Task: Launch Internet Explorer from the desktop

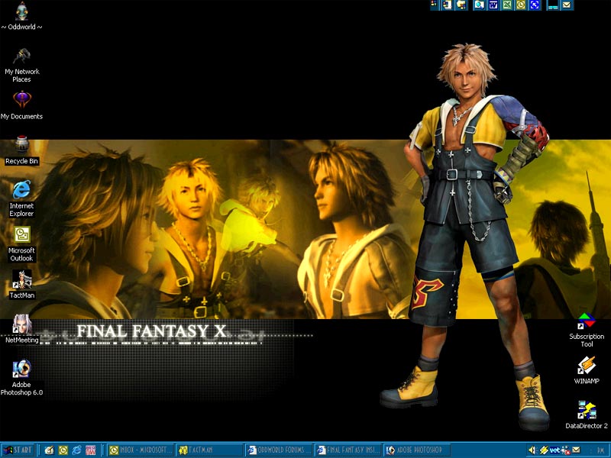Action: coord(21,189)
